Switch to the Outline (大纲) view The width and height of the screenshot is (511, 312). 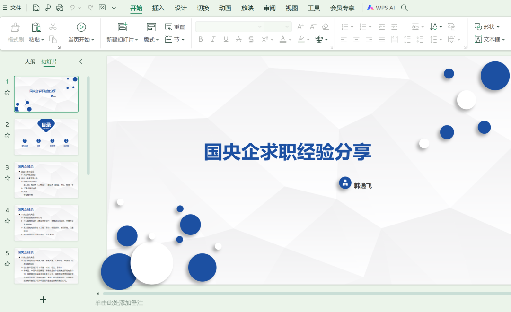(x=30, y=61)
